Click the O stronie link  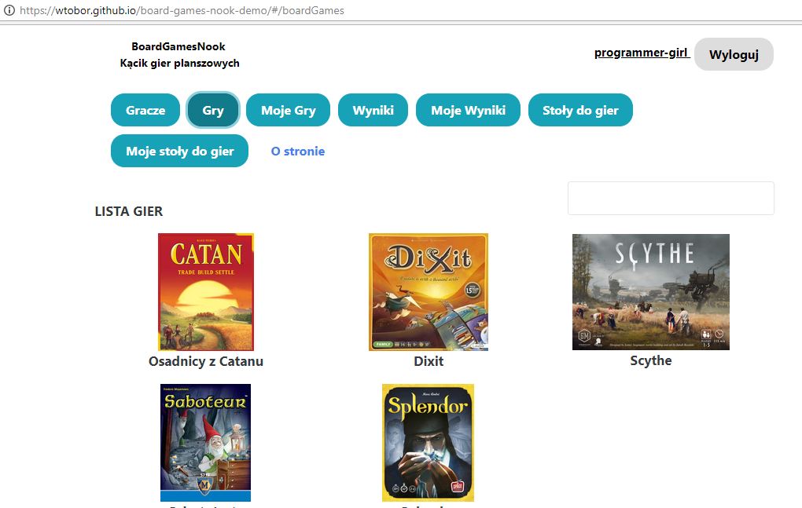point(298,152)
